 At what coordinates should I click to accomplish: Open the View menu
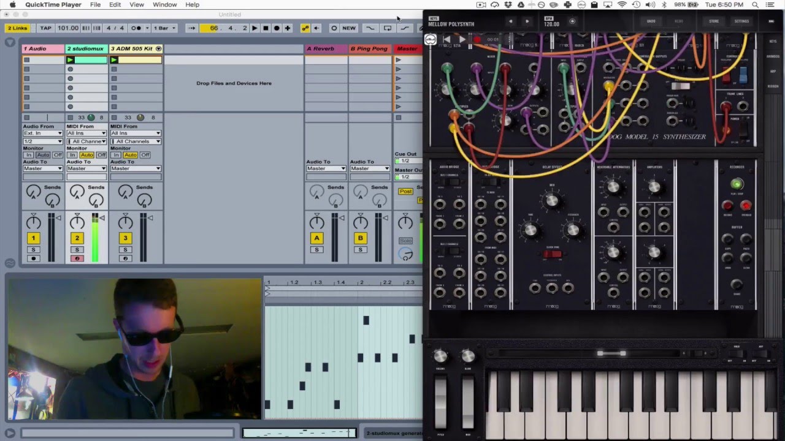pos(137,4)
